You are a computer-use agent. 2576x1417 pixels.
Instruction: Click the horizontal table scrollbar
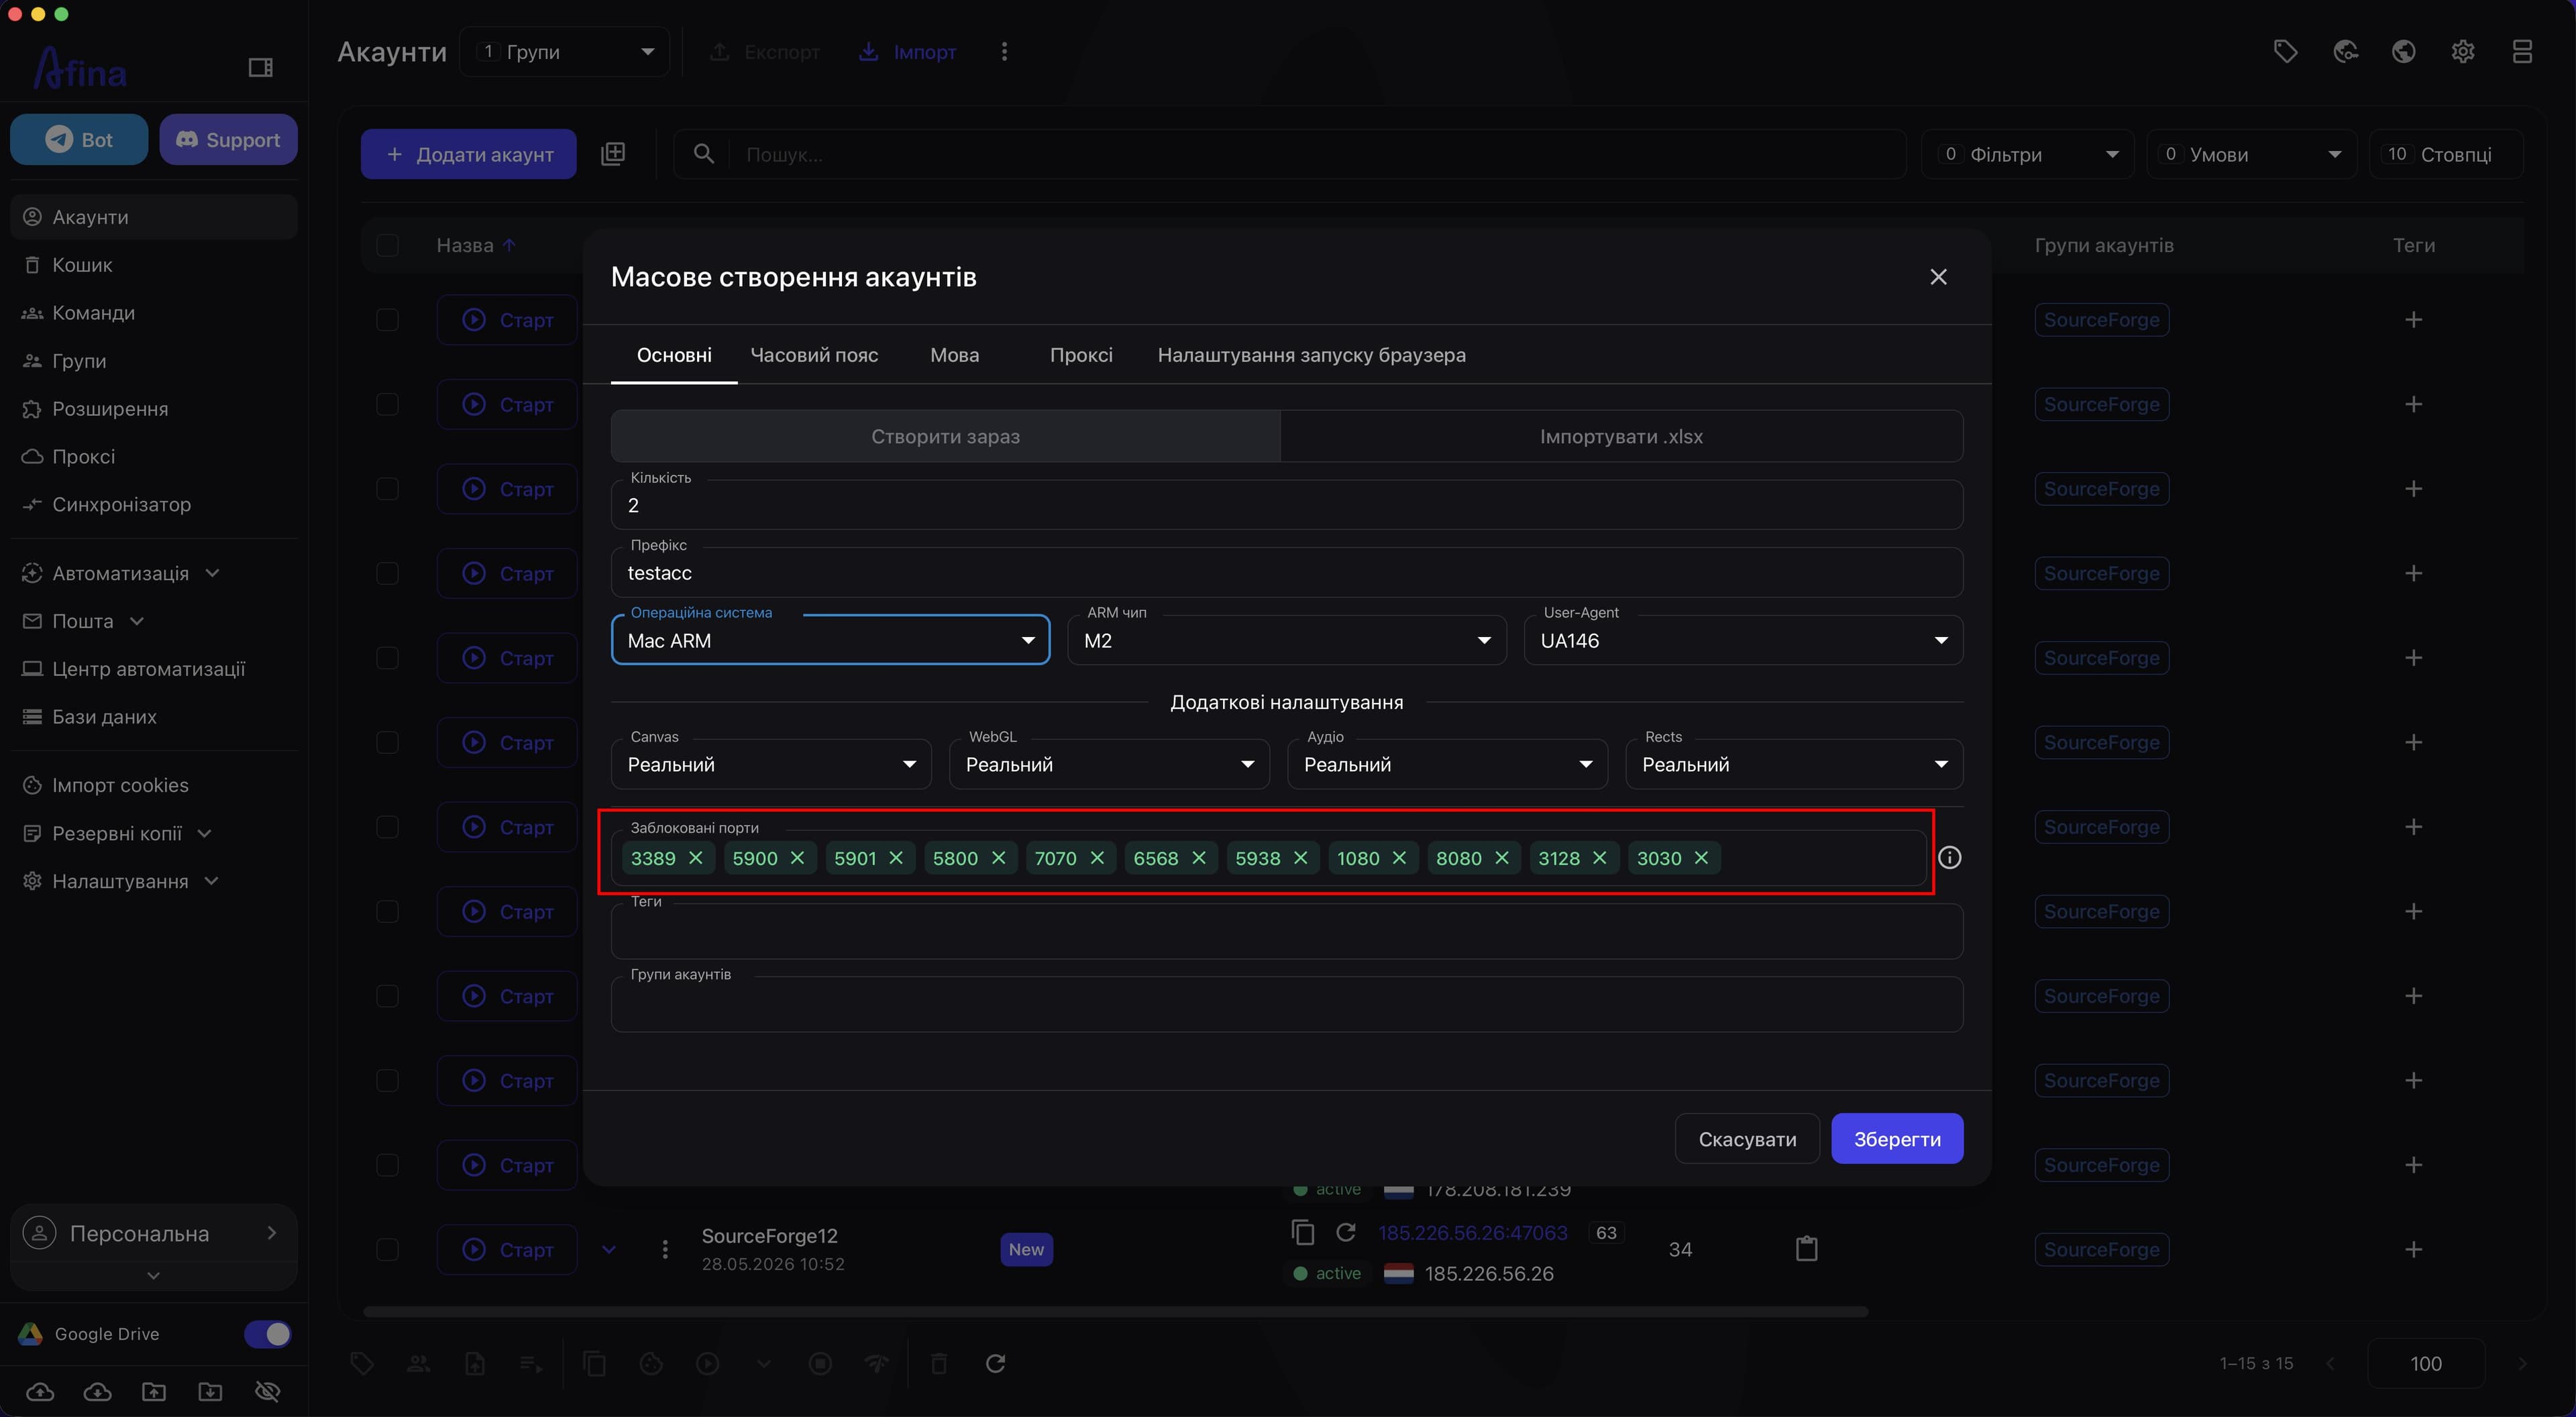1115,1311
